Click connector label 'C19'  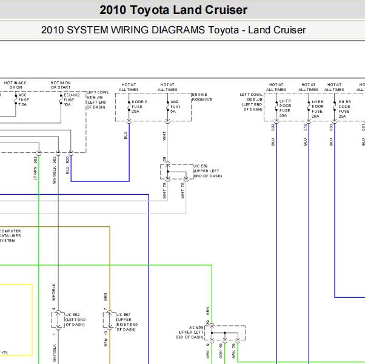(x=305, y=127)
